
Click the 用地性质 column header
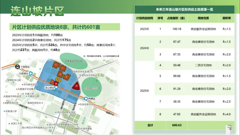pos(203,18)
